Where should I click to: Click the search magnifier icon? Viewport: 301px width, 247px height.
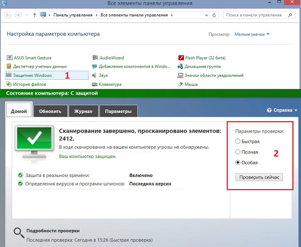[x=290, y=15]
